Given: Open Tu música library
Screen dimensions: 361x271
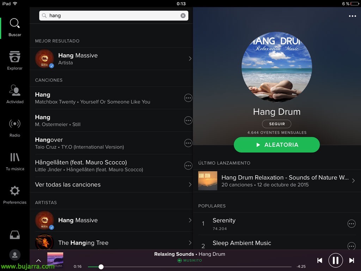Looking at the screenshot, I should click(x=15, y=162).
